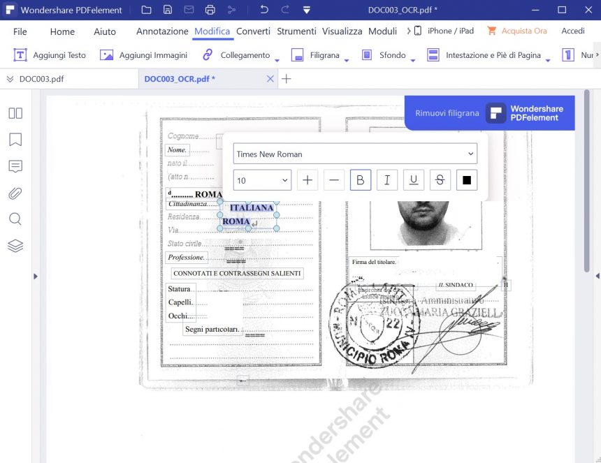Click CONNOTATI E CONTRASSEGNI SALIENTI text box
This screenshot has width=601, height=463.
pyautogui.click(x=237, y=273)
